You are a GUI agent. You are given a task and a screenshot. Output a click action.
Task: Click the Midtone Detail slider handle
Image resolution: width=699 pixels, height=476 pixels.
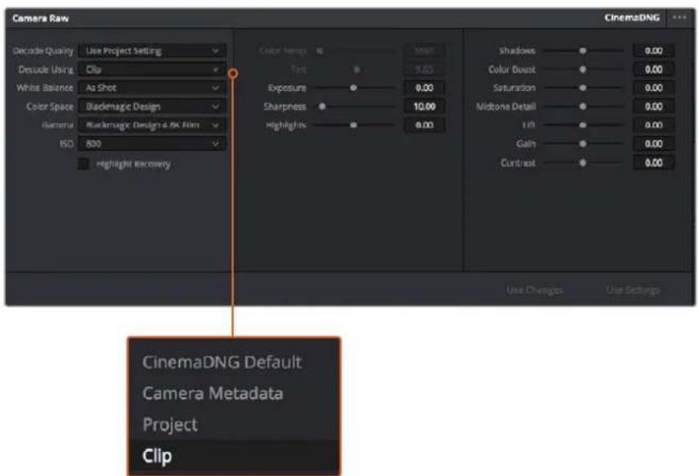click(582, 107)
